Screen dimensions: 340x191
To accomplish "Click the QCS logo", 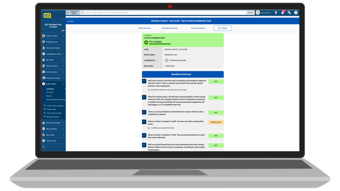I will click(x=47, y=16).
